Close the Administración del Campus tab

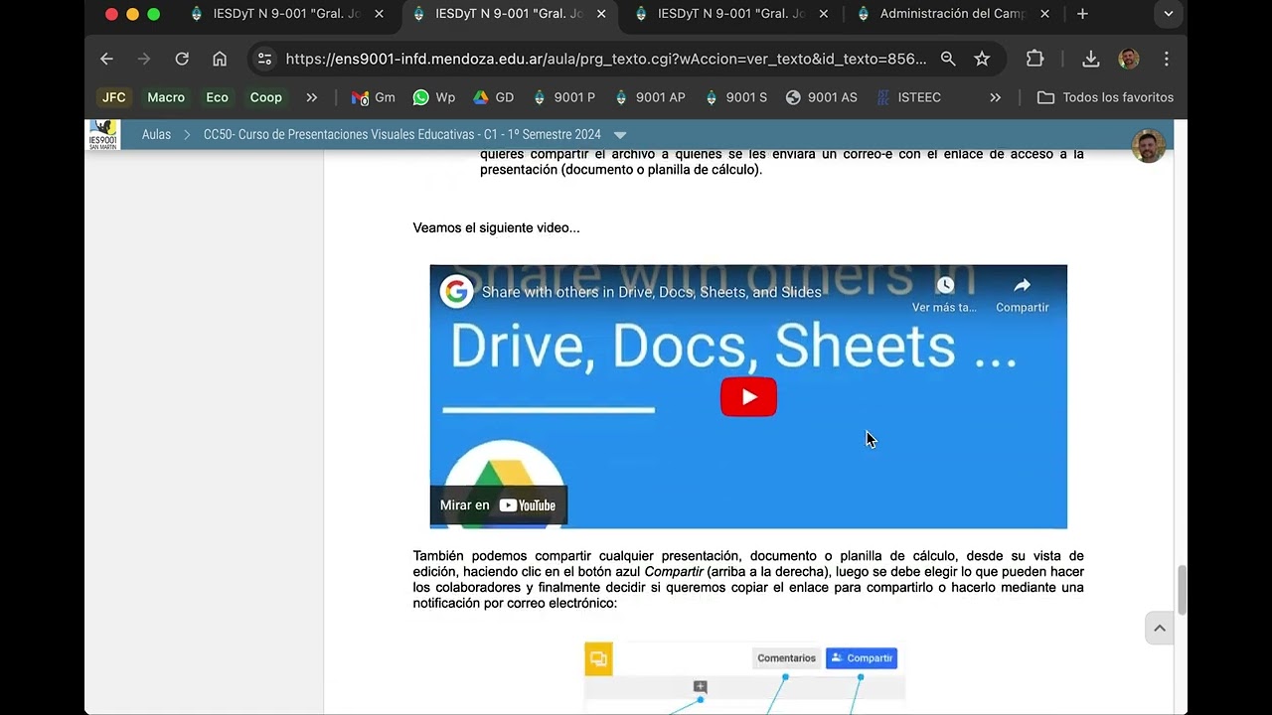(1044, 14)
